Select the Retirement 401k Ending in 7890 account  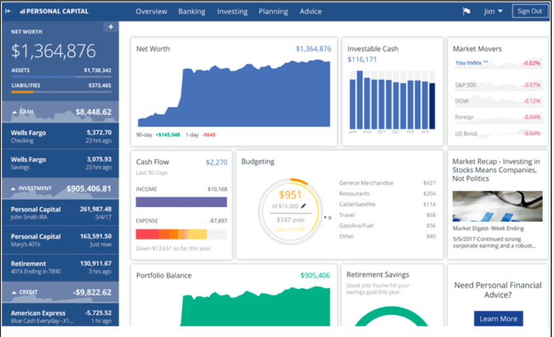click(60, 268)
